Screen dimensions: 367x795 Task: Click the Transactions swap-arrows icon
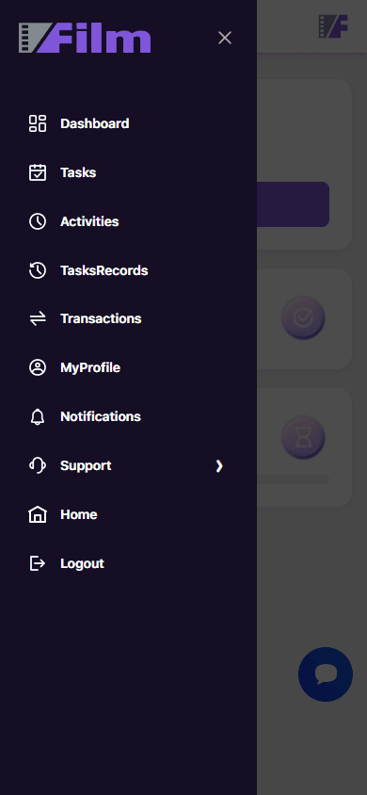(38, 318)
